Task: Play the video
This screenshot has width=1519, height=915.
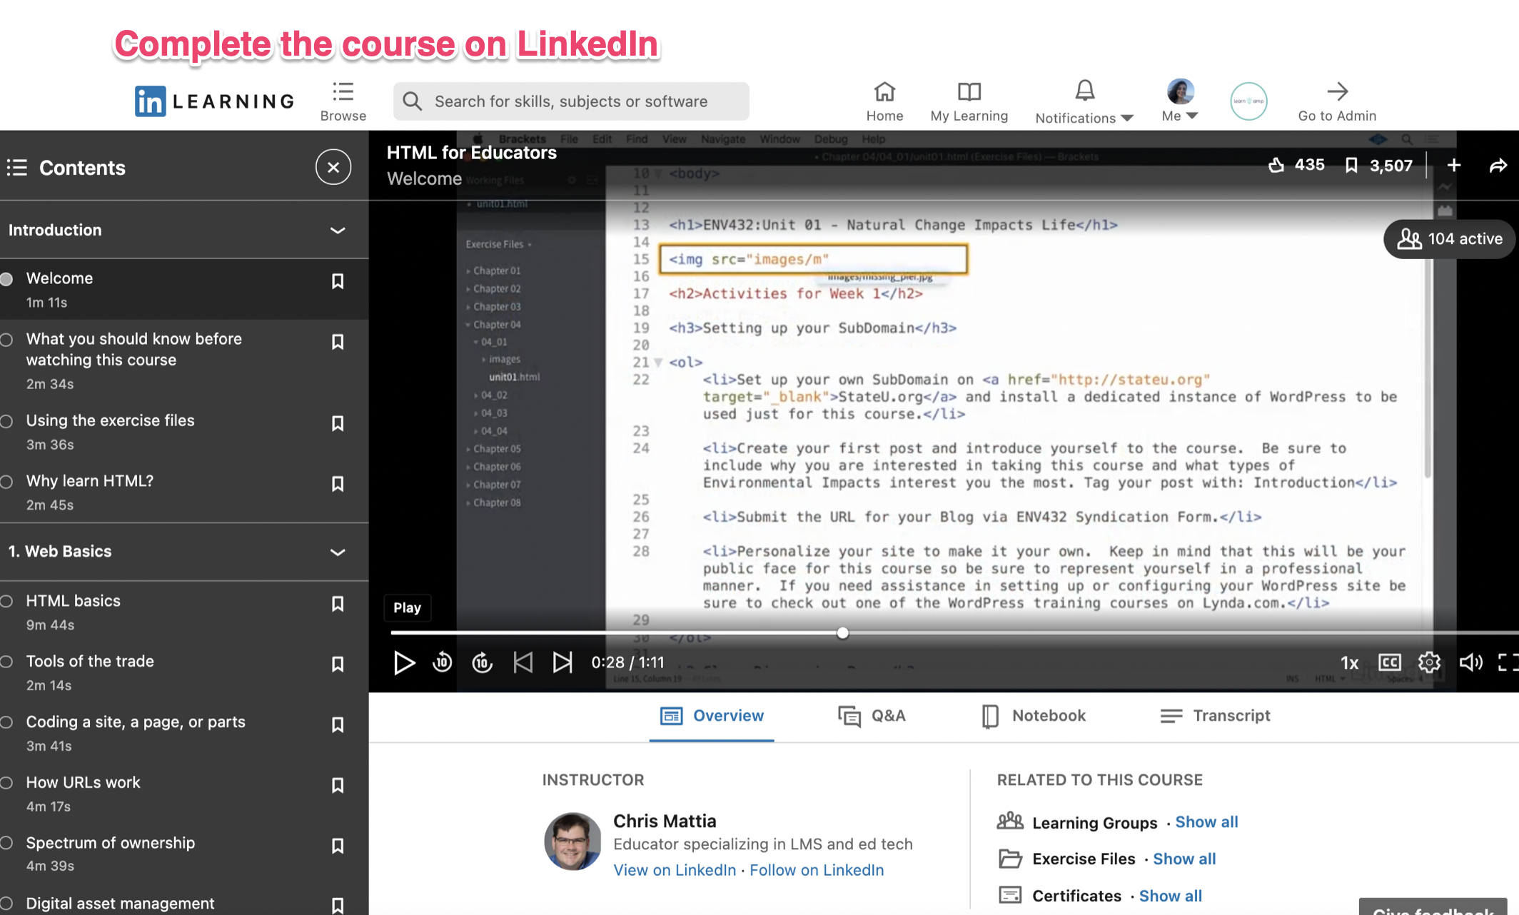Action: [404, 663]
